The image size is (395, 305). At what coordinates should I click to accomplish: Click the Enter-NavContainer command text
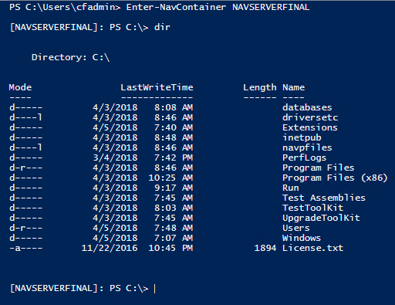point(176,7)
